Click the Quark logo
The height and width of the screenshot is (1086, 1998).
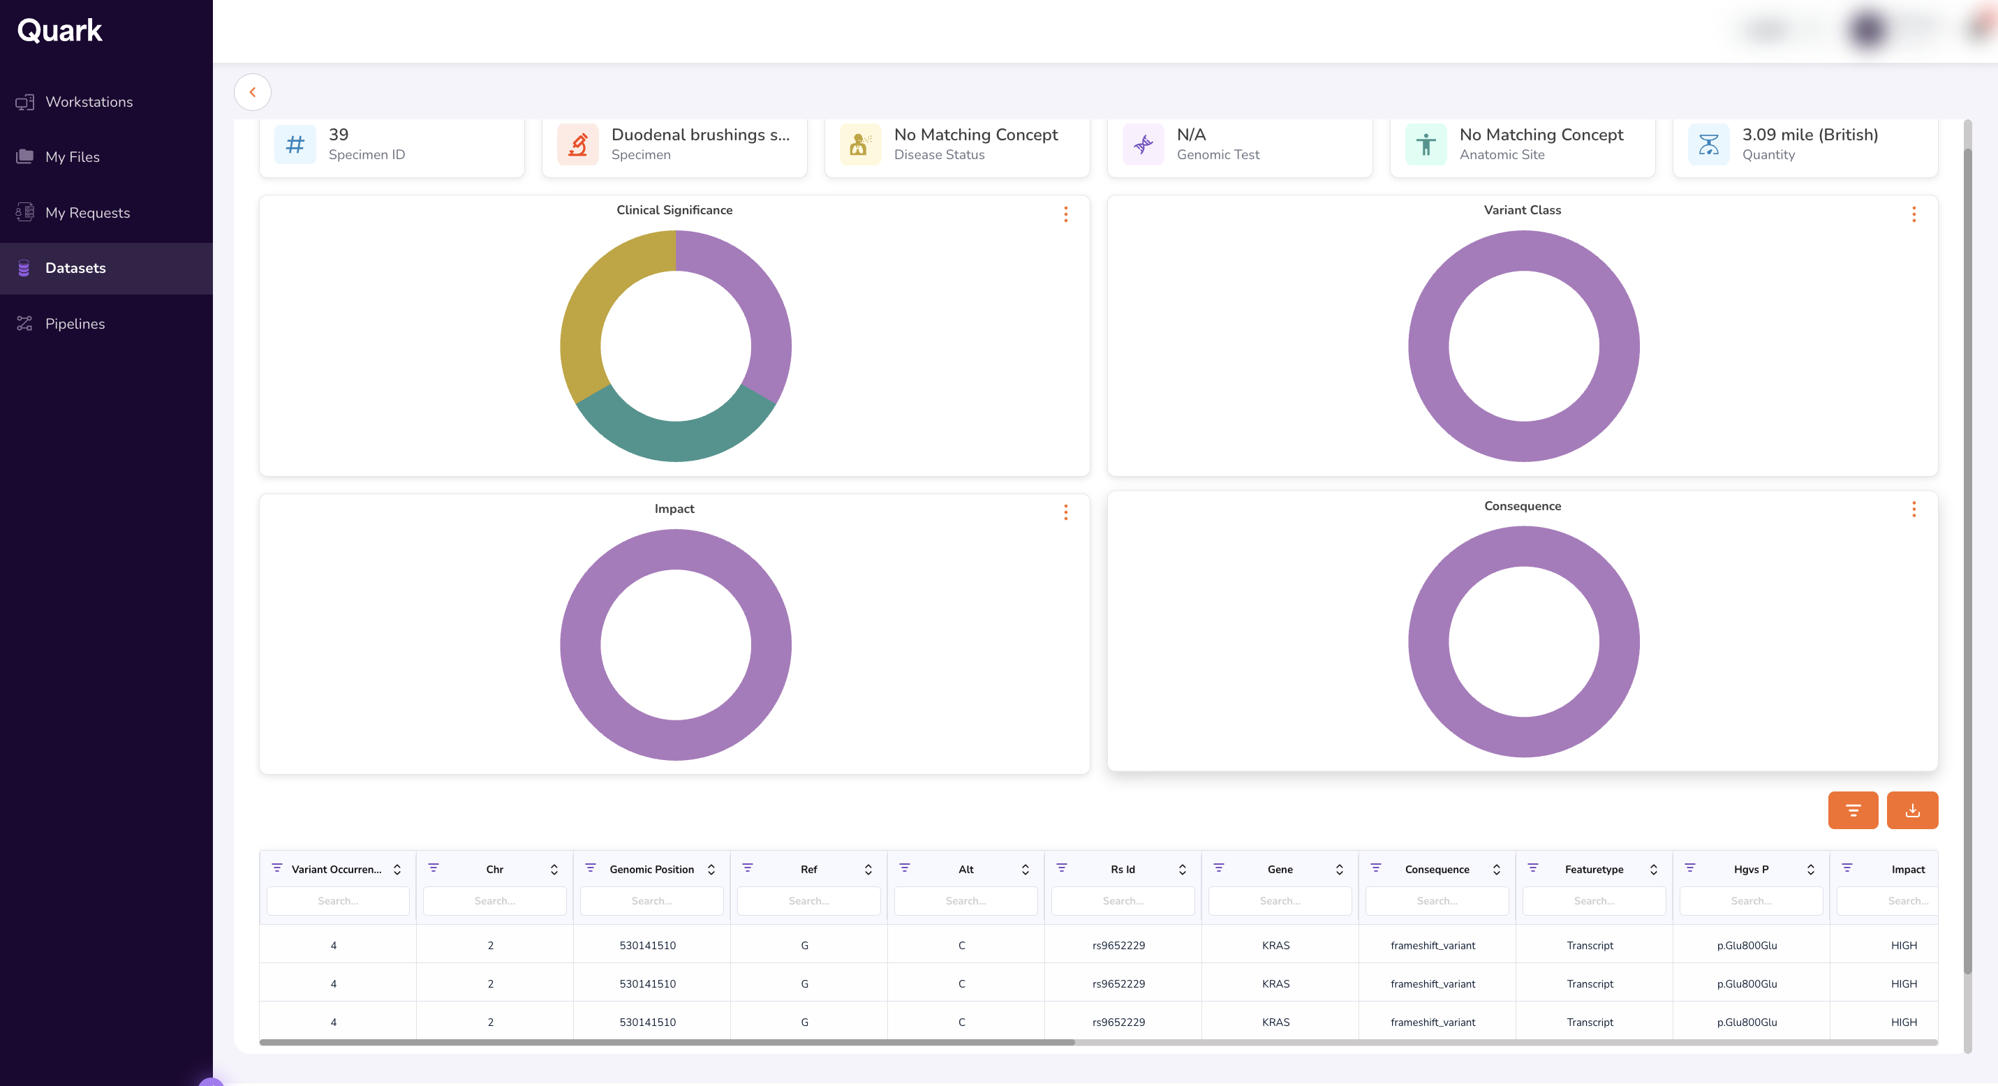(60, 30)
